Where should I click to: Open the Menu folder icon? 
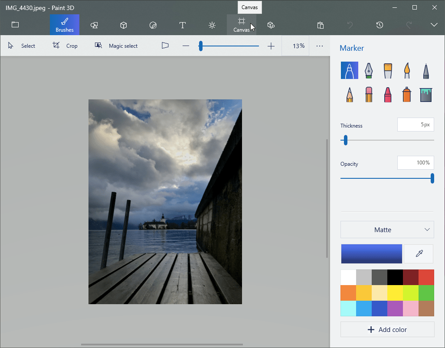(x=15, y=25)
